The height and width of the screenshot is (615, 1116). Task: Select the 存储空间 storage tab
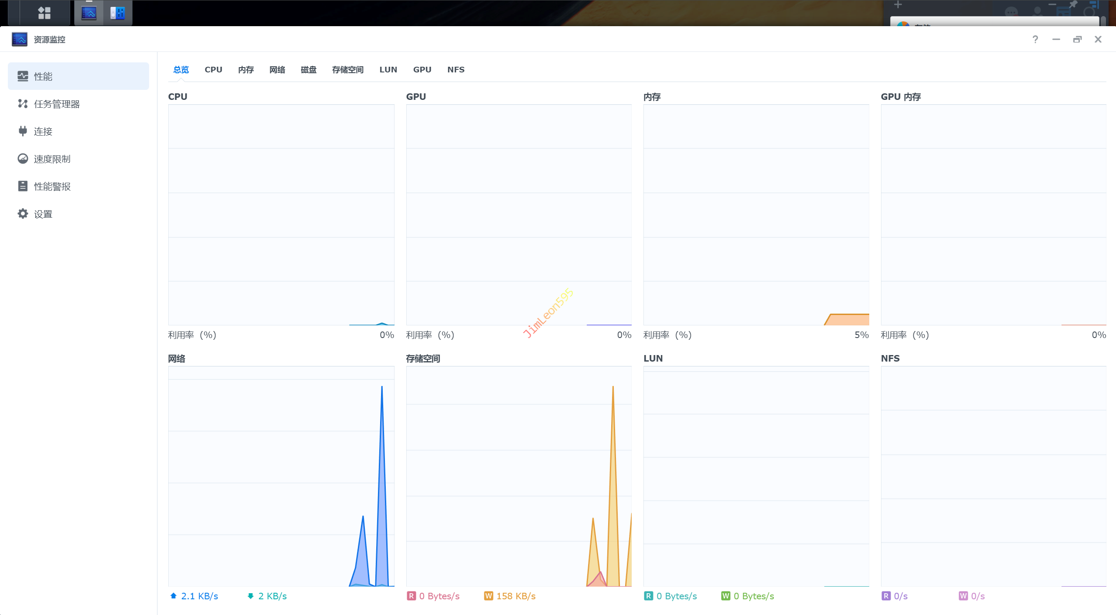point(347,70)
